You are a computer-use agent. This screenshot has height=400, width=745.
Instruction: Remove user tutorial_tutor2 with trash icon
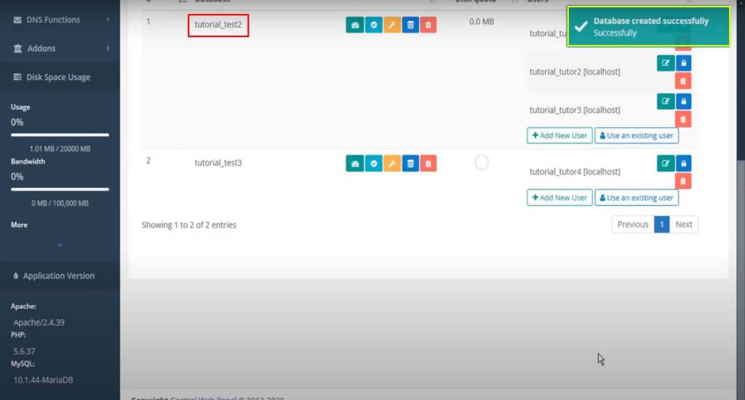tap(682, 81)
